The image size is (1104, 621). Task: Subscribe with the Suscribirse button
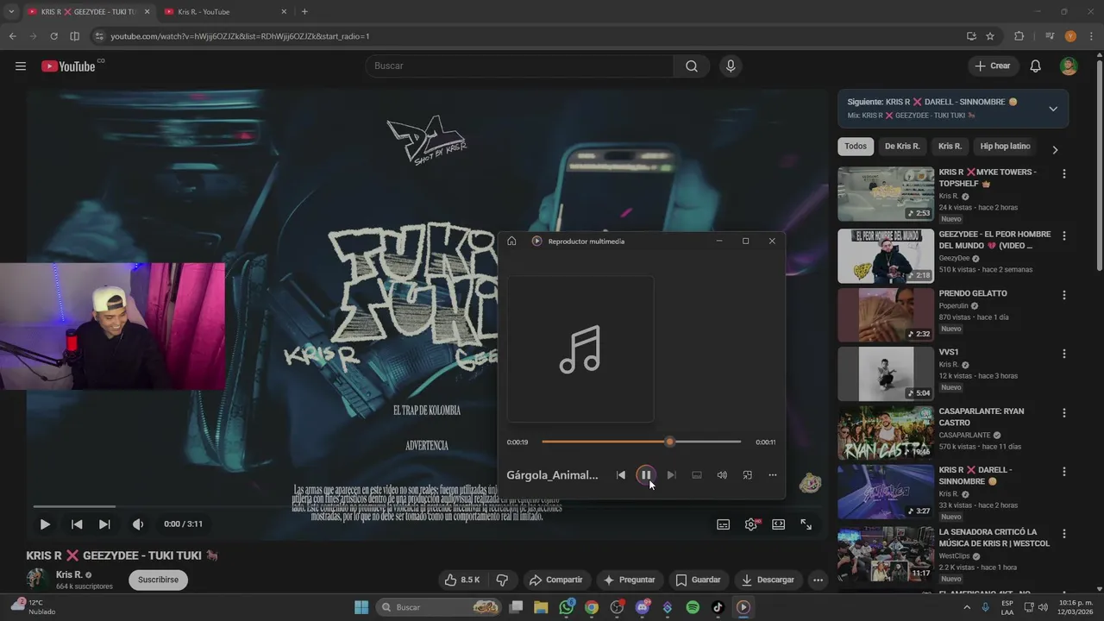[x=158, y=580]
